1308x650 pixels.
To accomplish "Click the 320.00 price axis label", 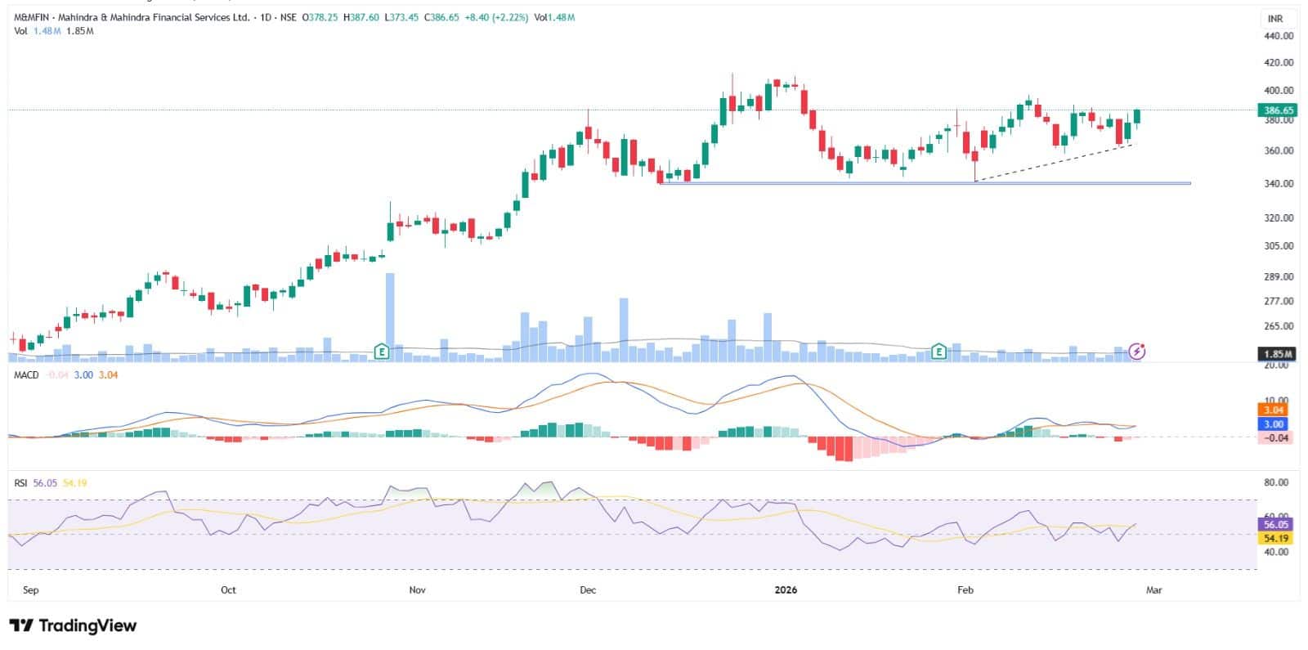I will click(x=1279, y=218).
